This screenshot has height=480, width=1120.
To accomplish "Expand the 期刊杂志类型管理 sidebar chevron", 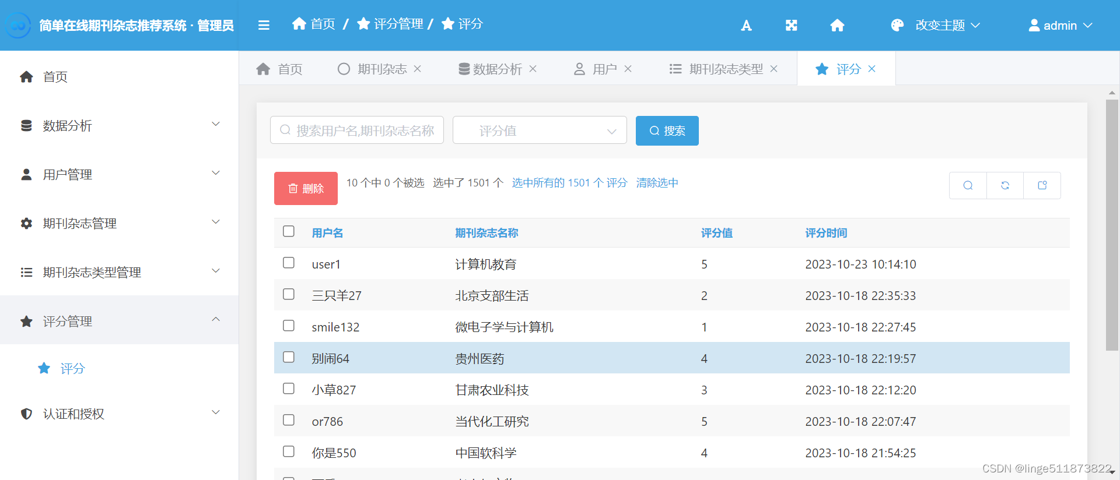I will pyautogui.click(x=216, y=271).
